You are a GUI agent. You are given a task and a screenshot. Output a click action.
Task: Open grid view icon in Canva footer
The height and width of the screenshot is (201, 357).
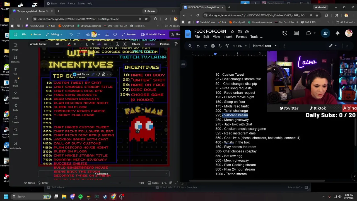pos(170,183)
